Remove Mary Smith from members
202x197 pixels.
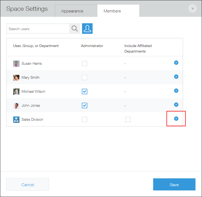tap(176, 77)
